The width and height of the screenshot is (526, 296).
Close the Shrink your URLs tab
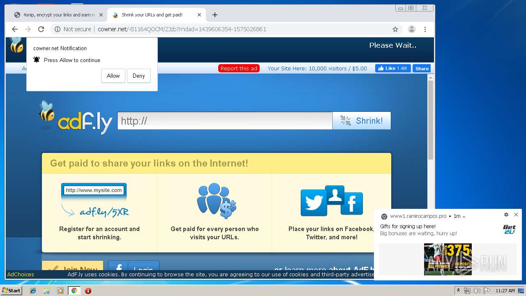199,15
